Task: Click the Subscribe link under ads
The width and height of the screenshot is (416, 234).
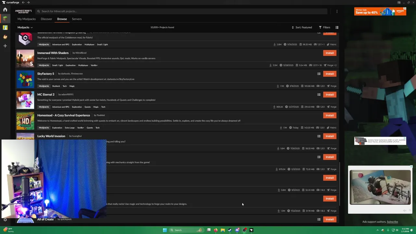Action: pos(392,222)
